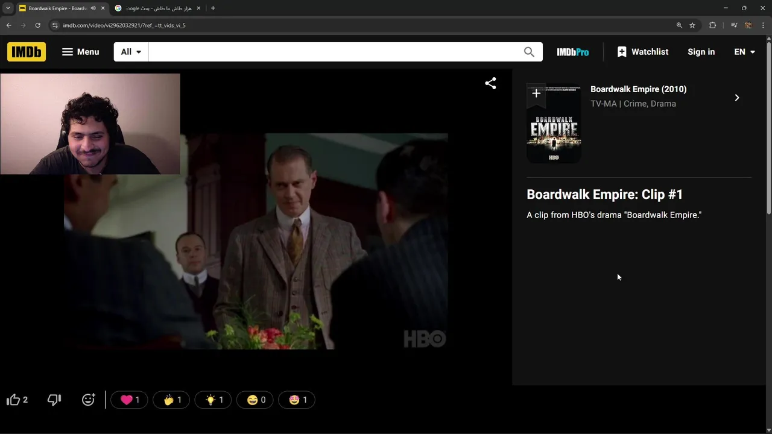
Task: Expand Boardwalk Empire title with right chevron
Action: pos(736,98)
